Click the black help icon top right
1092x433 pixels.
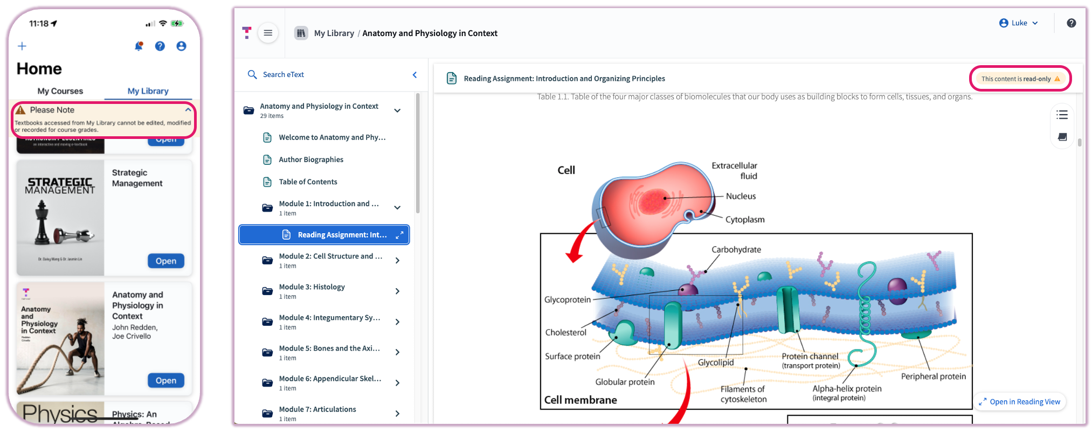click(1071, 23)
